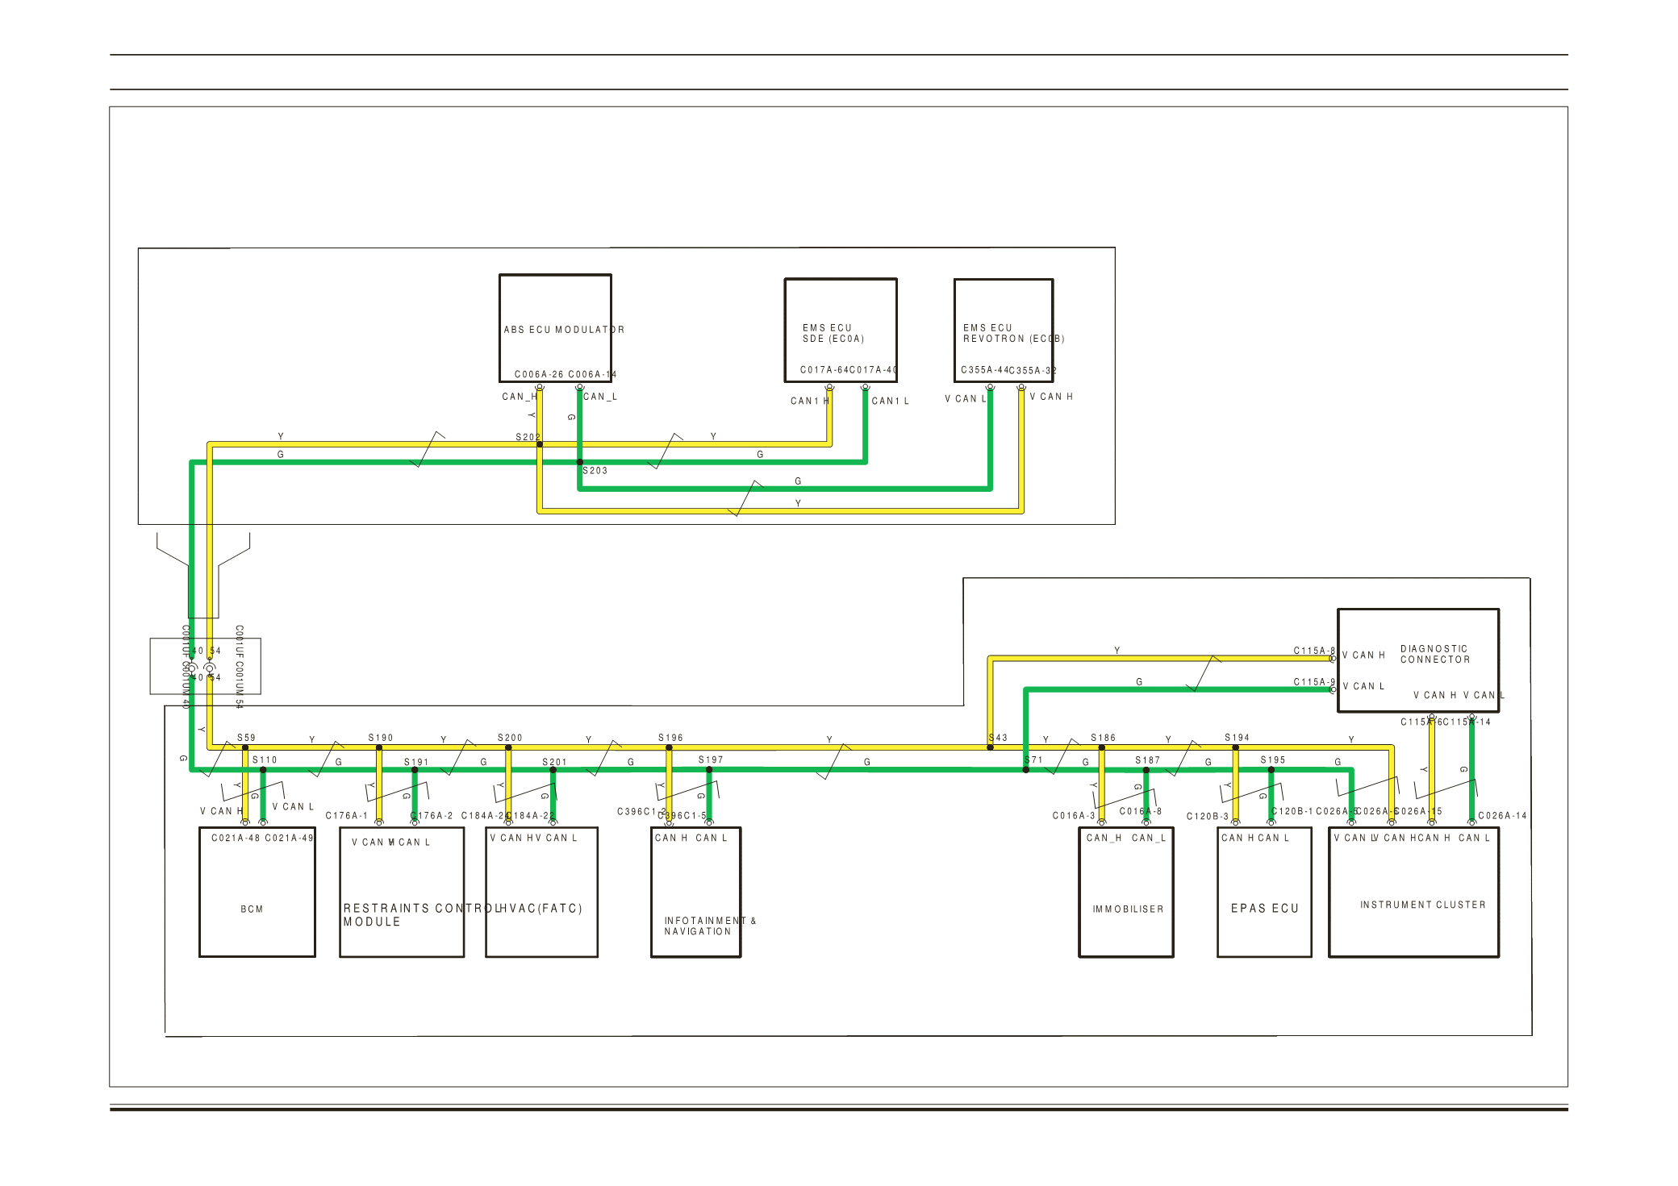Click the Immobiliser module box
The height and width of the screenshot is (1186, 1678).
[1125, 892]
